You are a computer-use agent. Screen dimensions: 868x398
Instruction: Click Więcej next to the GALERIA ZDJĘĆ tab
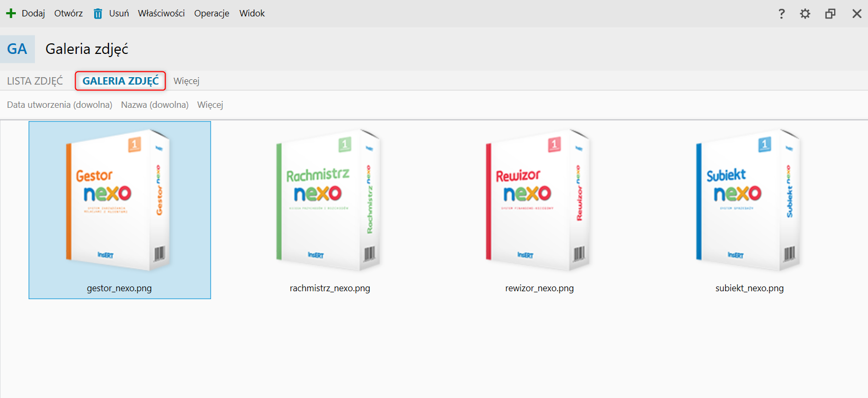186,81
